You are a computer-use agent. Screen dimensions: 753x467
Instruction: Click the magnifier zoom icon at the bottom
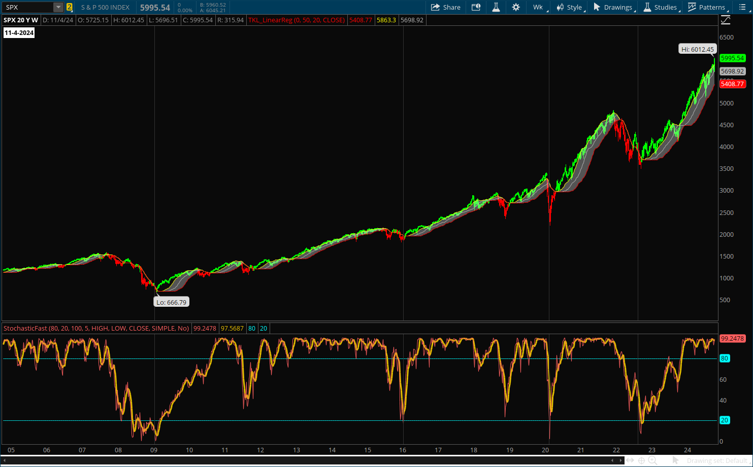[x=653, y=460]
